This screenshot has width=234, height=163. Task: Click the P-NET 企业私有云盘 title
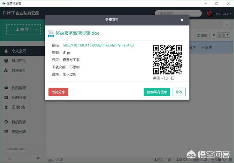click(x=21, y=13)
